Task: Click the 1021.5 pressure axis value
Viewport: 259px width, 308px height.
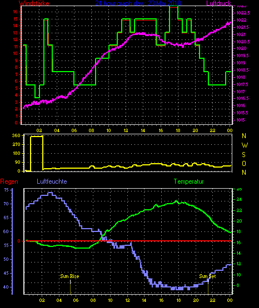Action: tap(243, 27)
